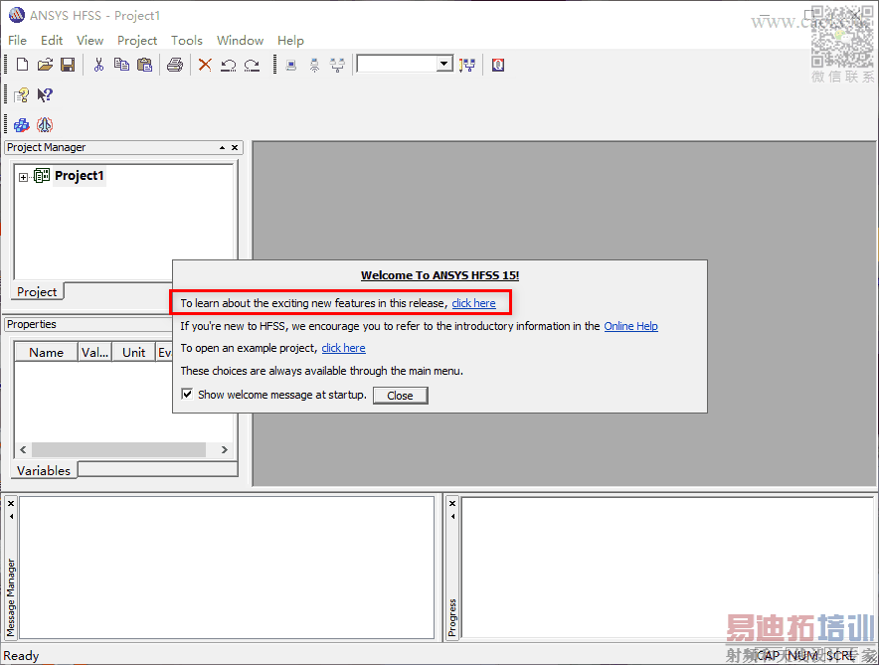879x665 pixels.
Task: Close the Project Manager panel
Action: click(x=235, y=147)
